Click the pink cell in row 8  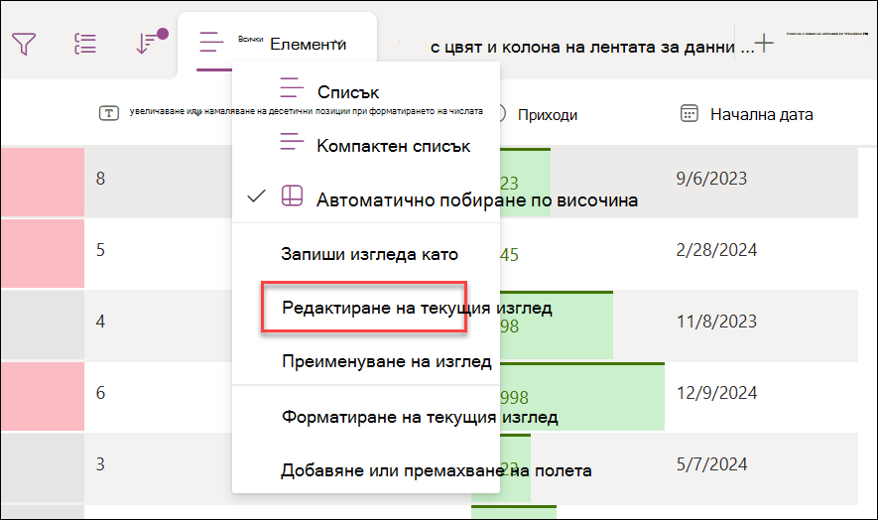(x=43, y=183)
